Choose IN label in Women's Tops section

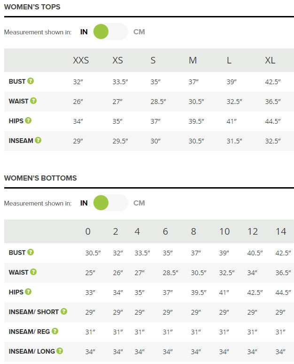pyautogui.click(x=84, y=32)
